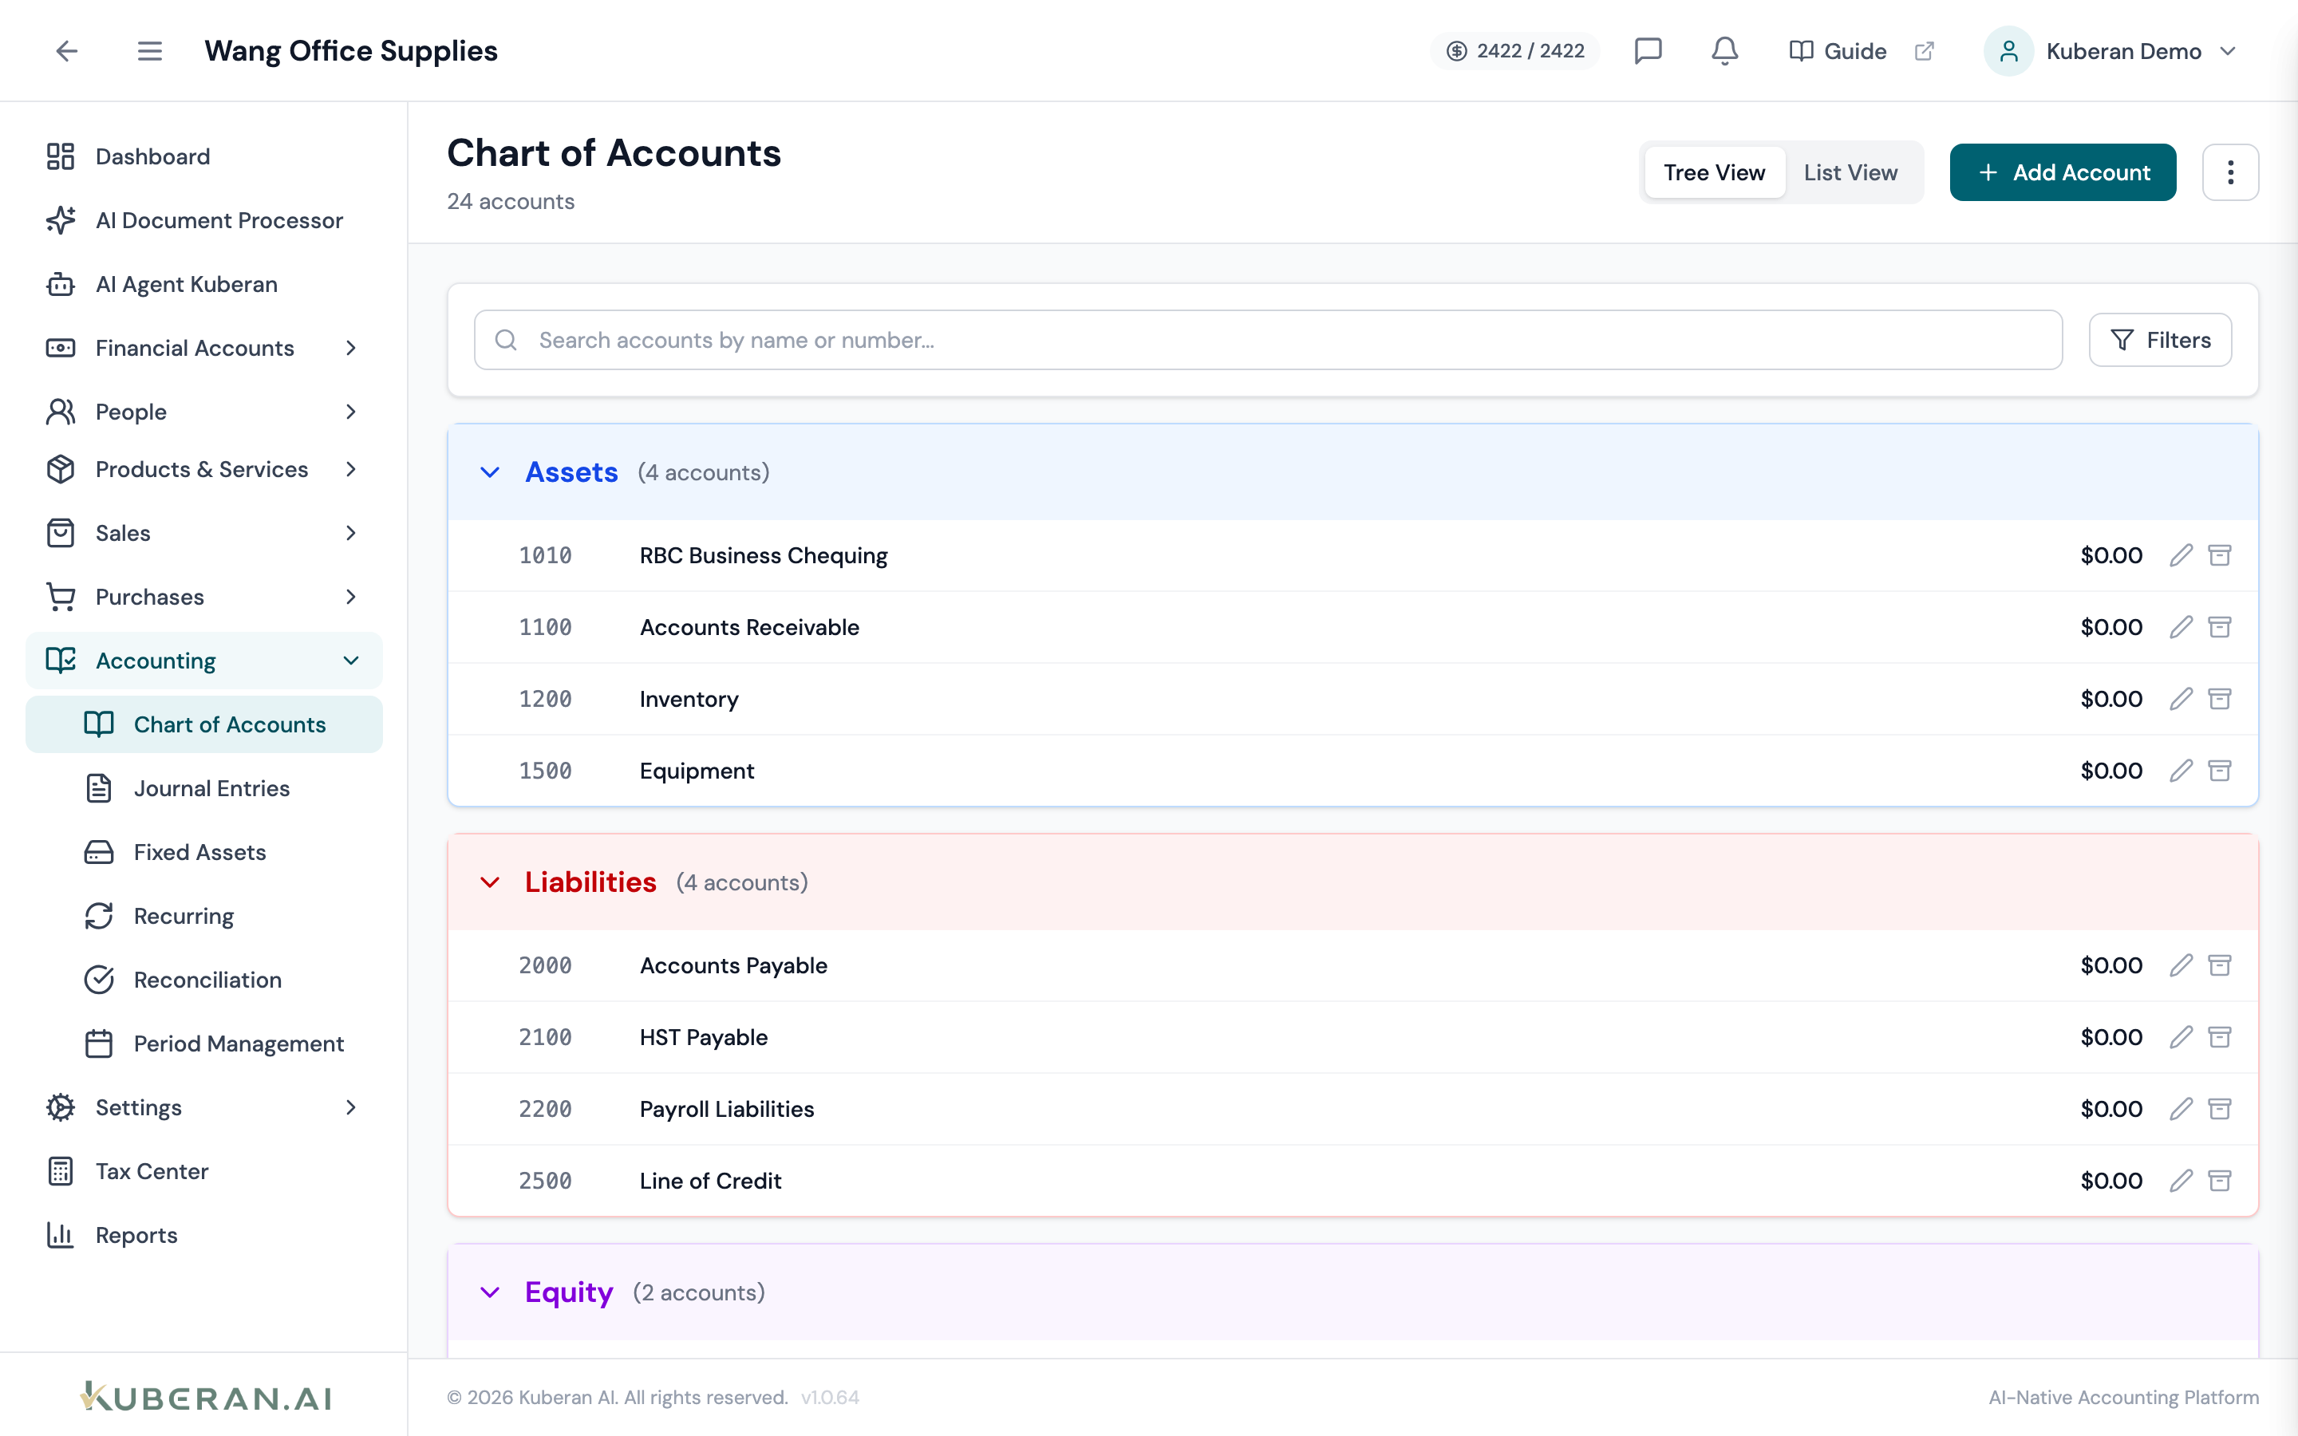Expand the Purchases menu chevron
This screenshot has width=2298, height=1436.
[x=351, y=597]
